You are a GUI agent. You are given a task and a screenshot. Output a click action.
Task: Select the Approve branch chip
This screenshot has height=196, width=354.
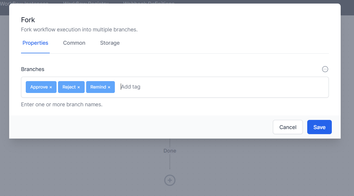(x=38, y=87)
